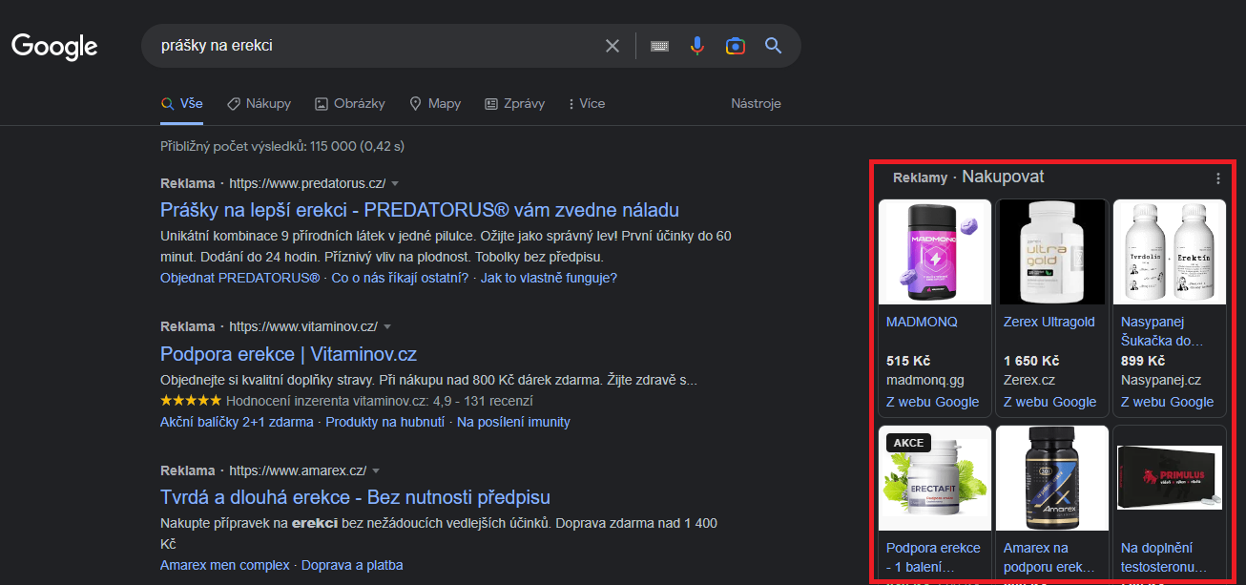The height and width of the screenshot is (585, 1246).
Task: Click the Nasypanej.cz seller name
Action: [x=1161, y=380]
